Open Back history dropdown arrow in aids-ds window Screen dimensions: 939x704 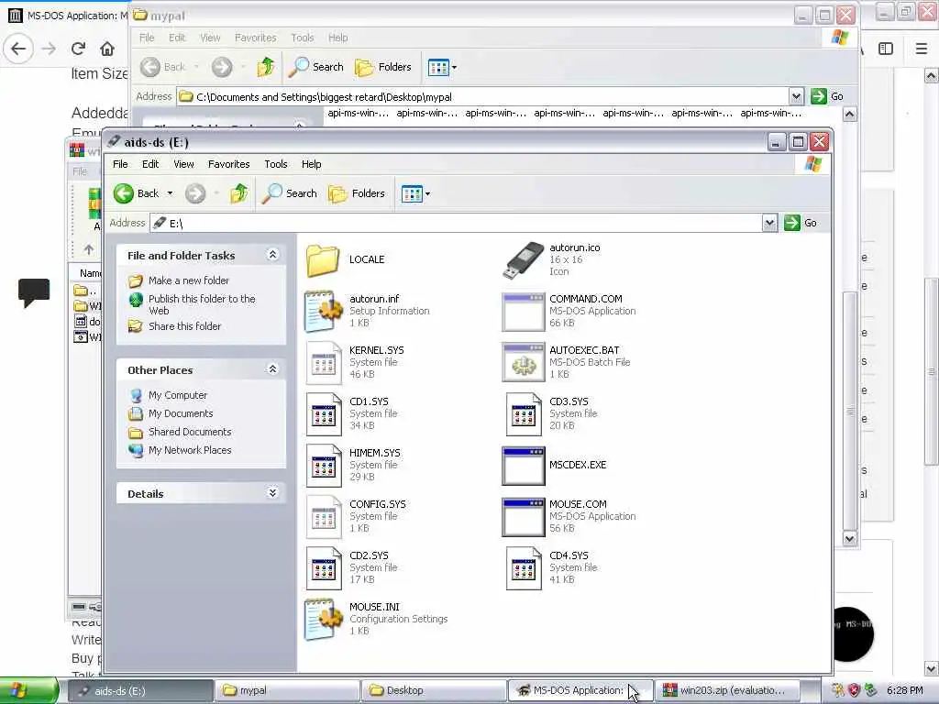tap(170, 193)
